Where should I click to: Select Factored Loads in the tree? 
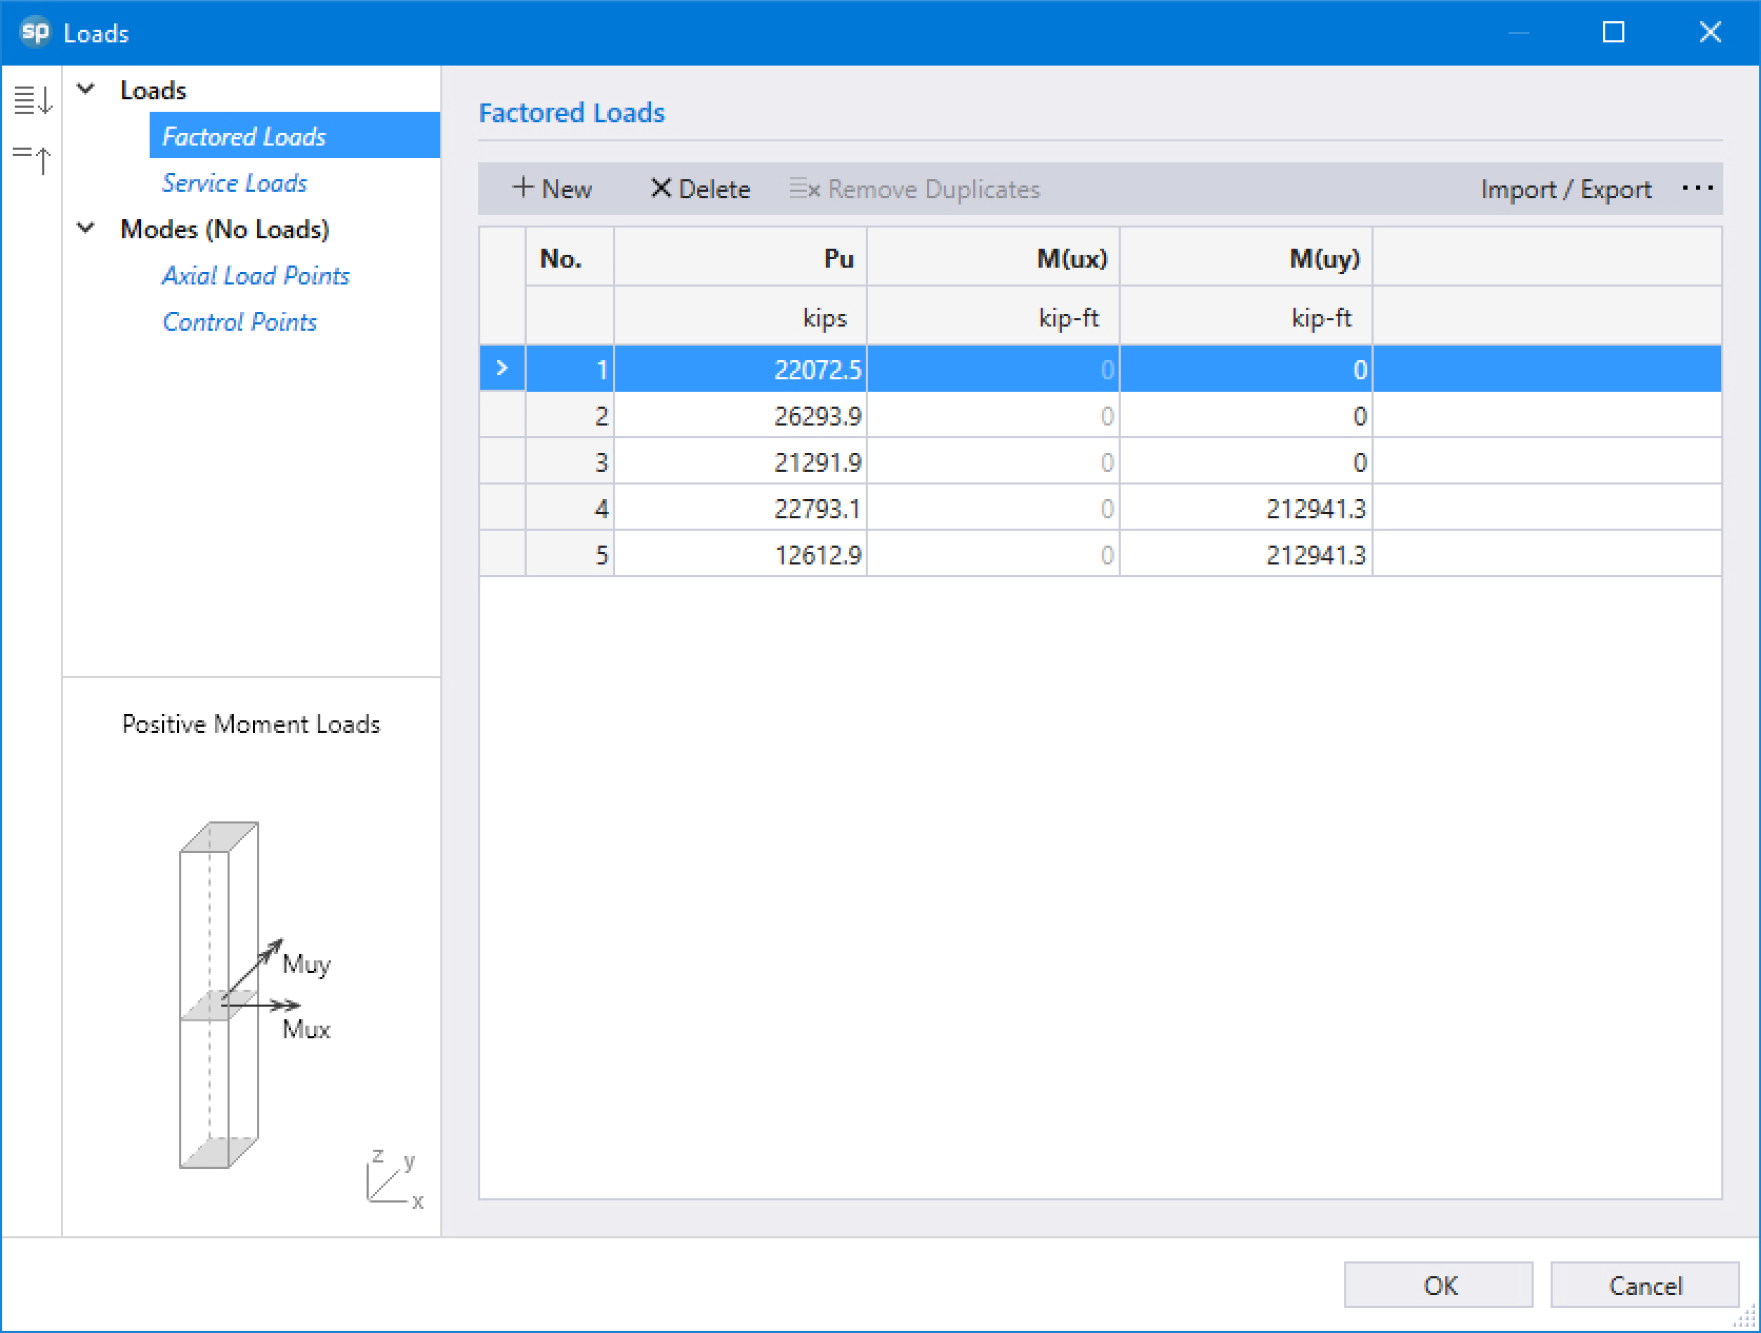pos(295,136)
